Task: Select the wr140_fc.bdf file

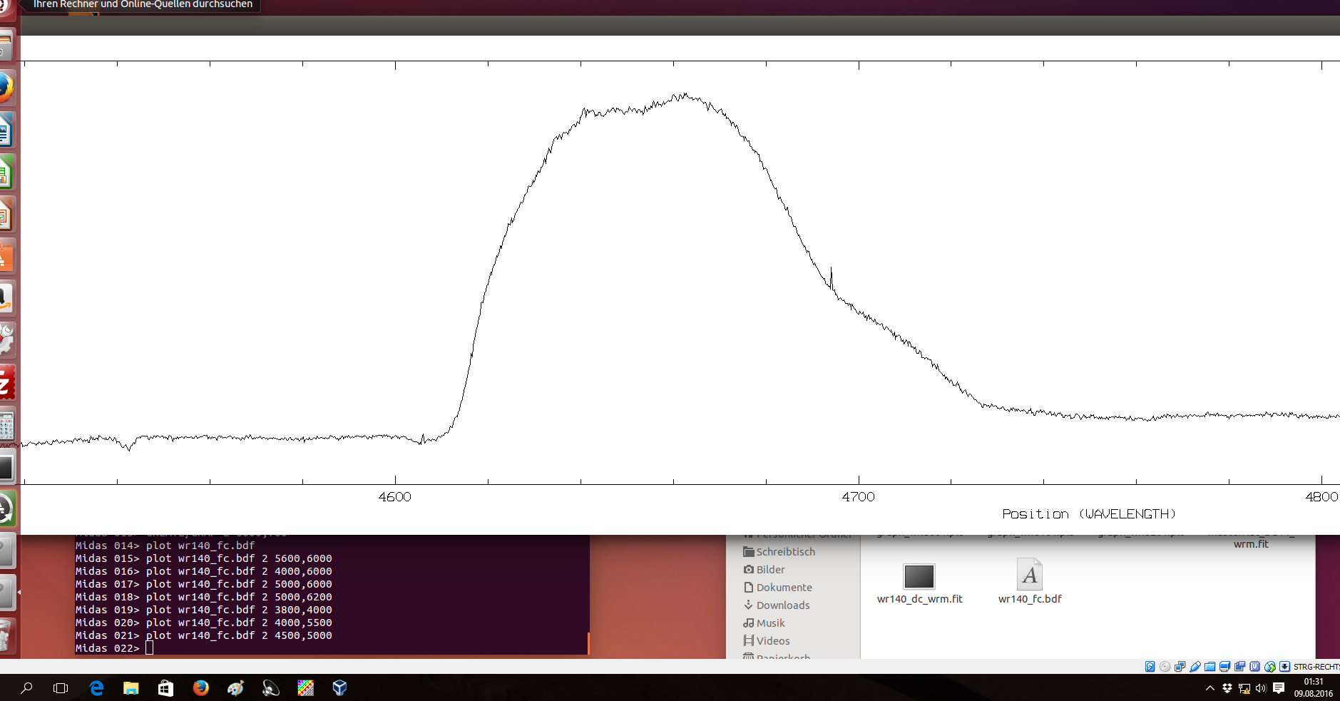Action: [x=1029, y=575]
